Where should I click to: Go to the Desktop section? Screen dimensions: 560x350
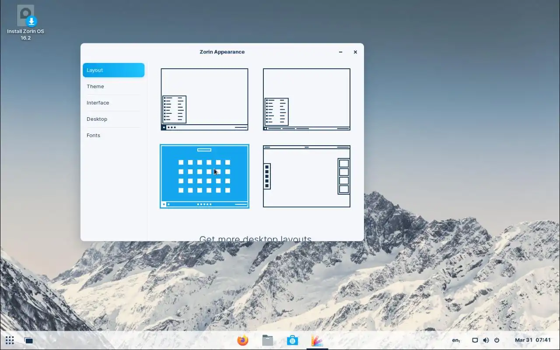[113, 119]
